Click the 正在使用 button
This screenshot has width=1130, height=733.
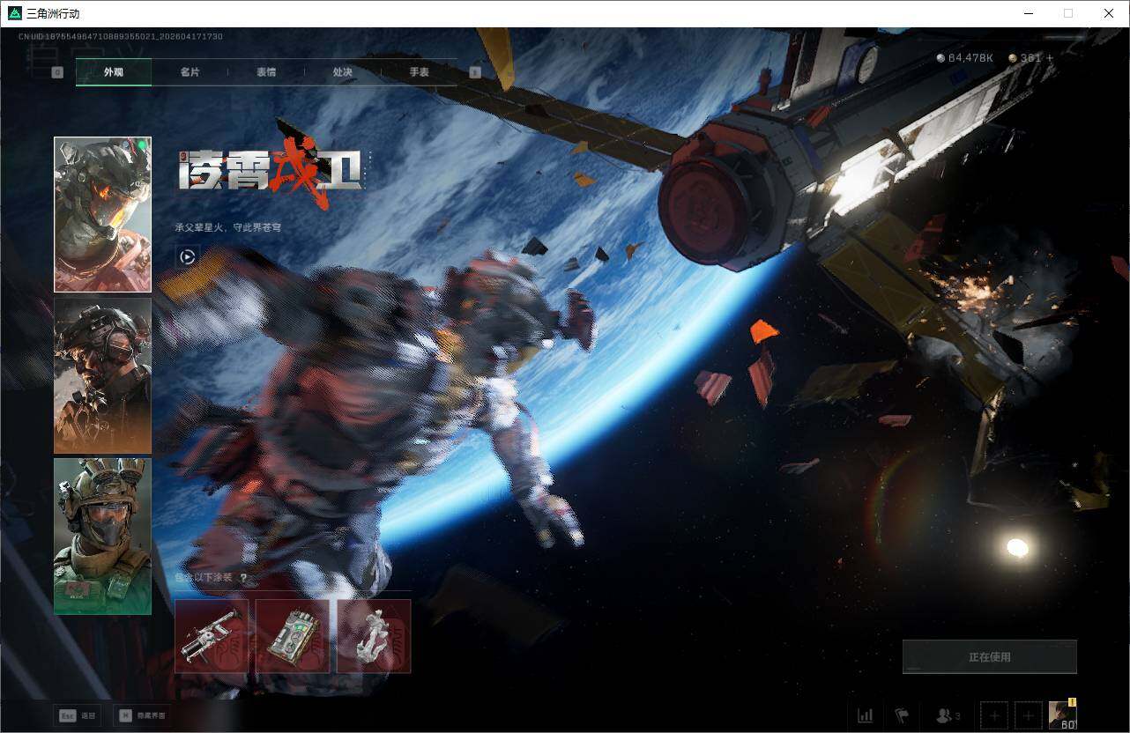coord(989,657)
